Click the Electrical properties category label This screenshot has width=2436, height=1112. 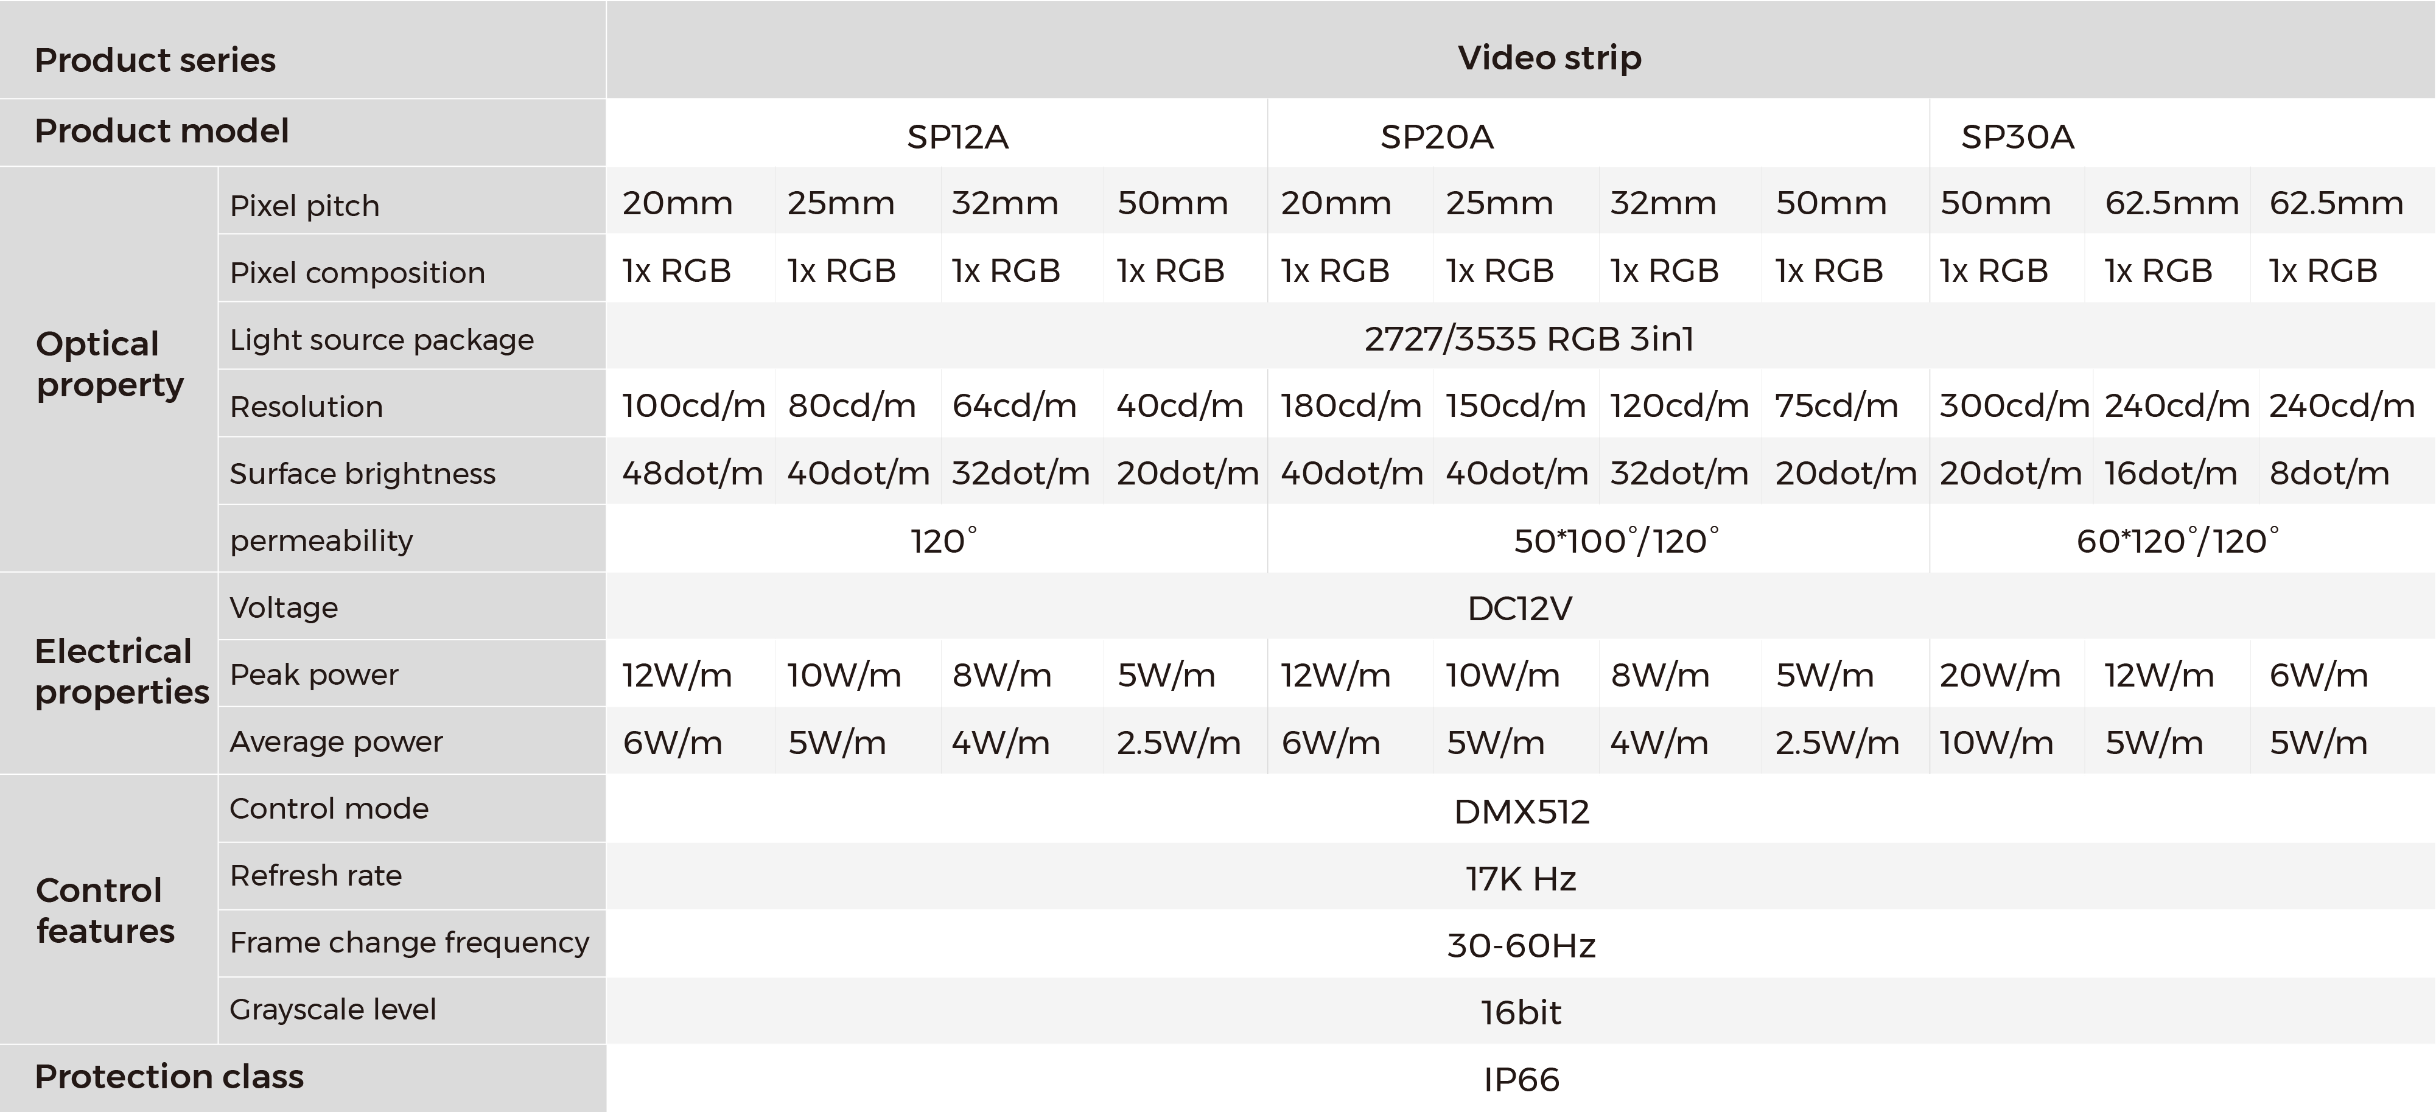pos(122,671)
